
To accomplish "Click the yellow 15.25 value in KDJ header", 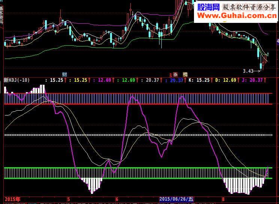I will (81, 80).
